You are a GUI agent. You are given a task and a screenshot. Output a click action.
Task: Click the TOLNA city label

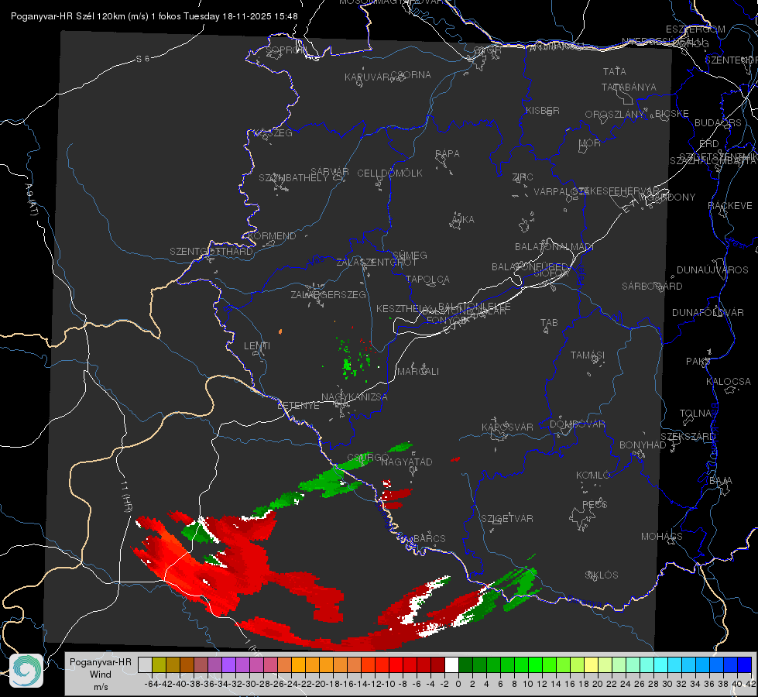(x=695, y=414)
